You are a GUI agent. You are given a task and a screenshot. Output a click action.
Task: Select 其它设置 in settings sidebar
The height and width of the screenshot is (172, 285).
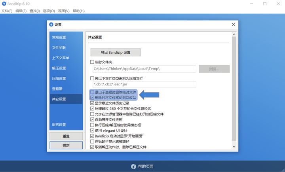click(x=66, y=99)
